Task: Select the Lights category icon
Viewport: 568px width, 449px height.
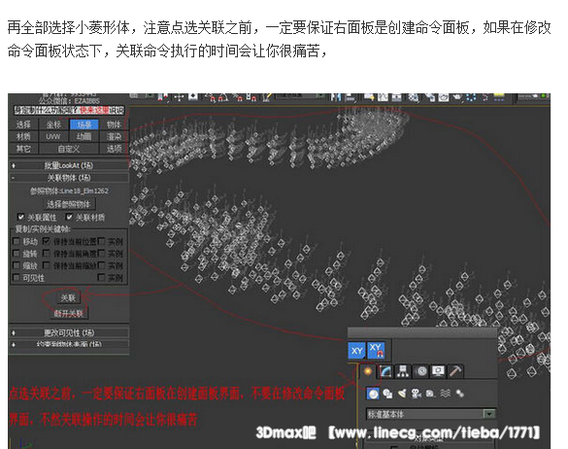Action: pyautogui.click(x=402, y=394)
